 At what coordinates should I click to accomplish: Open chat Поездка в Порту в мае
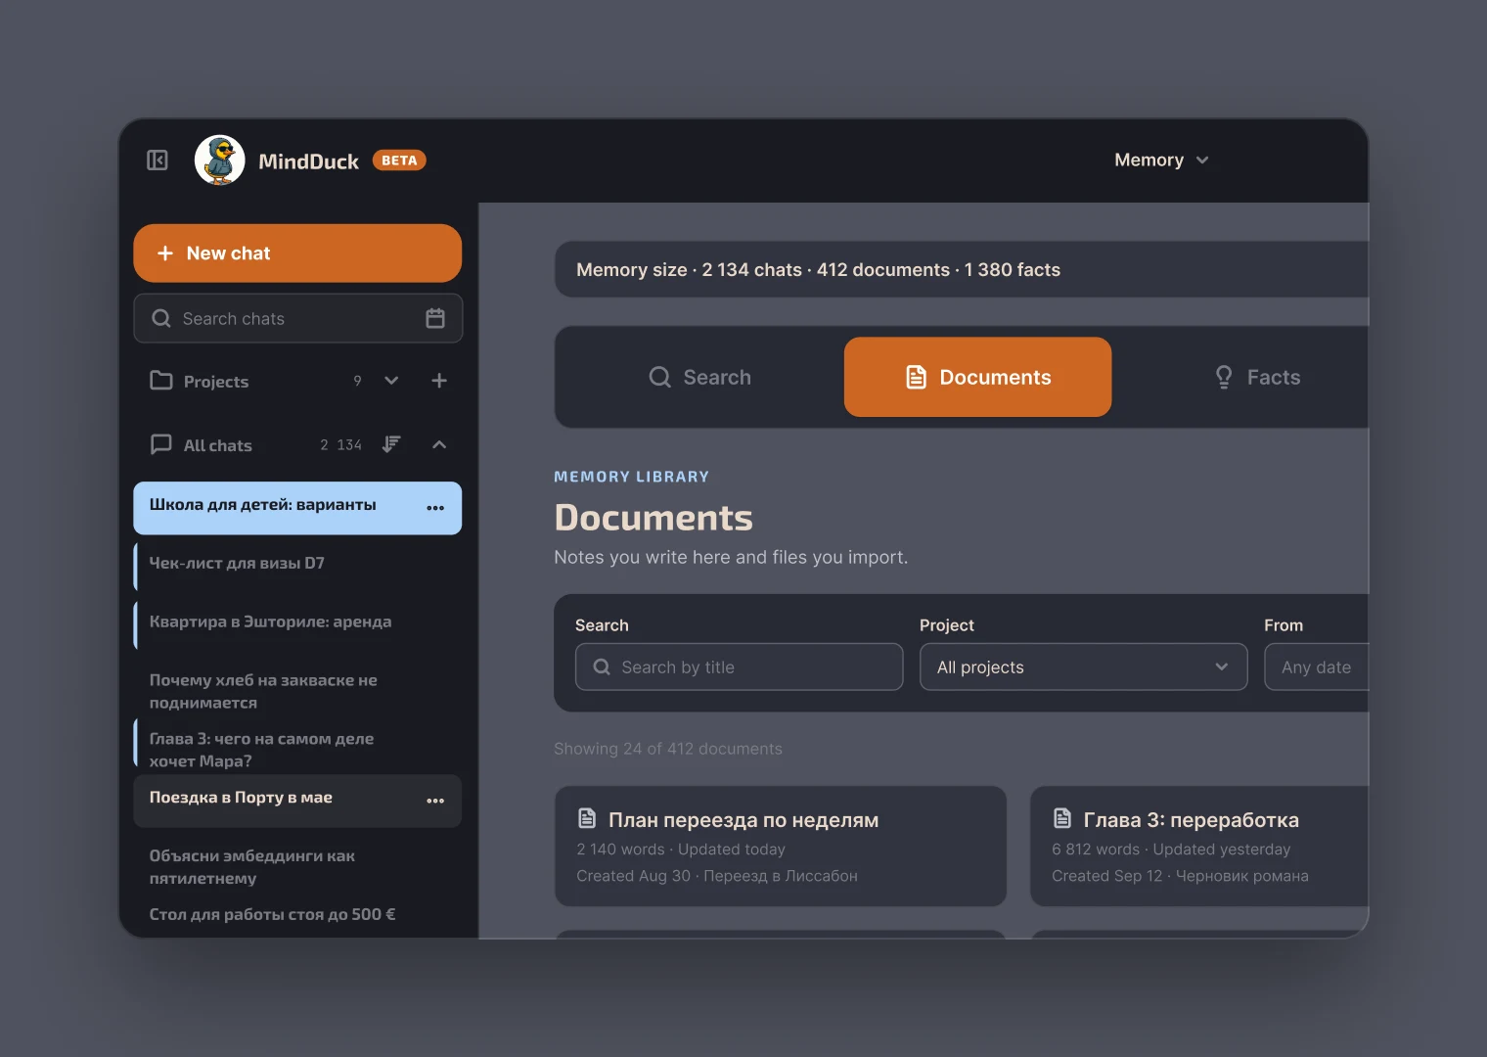pyautogui.click(x=297, y=801)
